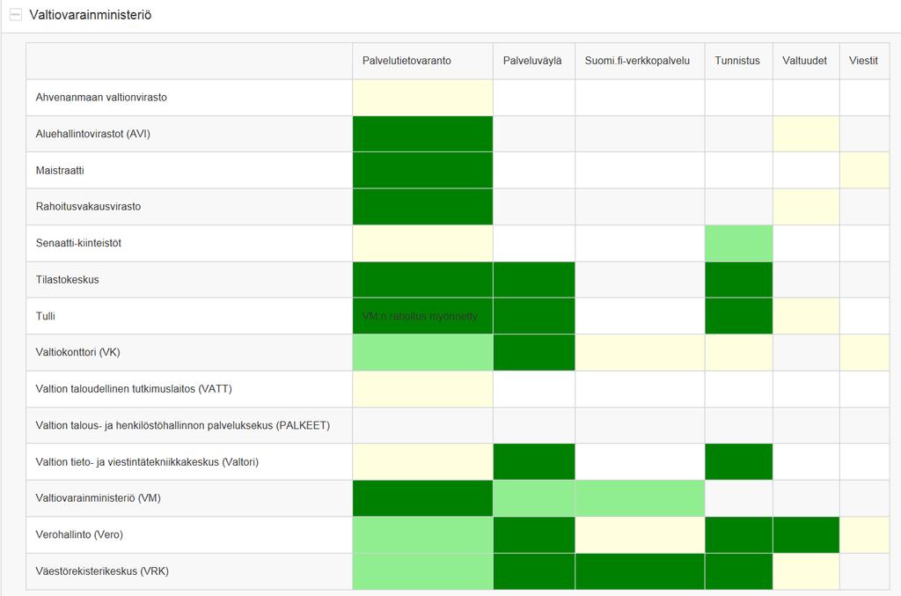The height and width of the screenshot is (596, 901).
Task: Click VRK's light green Palvelutietovaranto cell
Action: click(x=423, y=571)
